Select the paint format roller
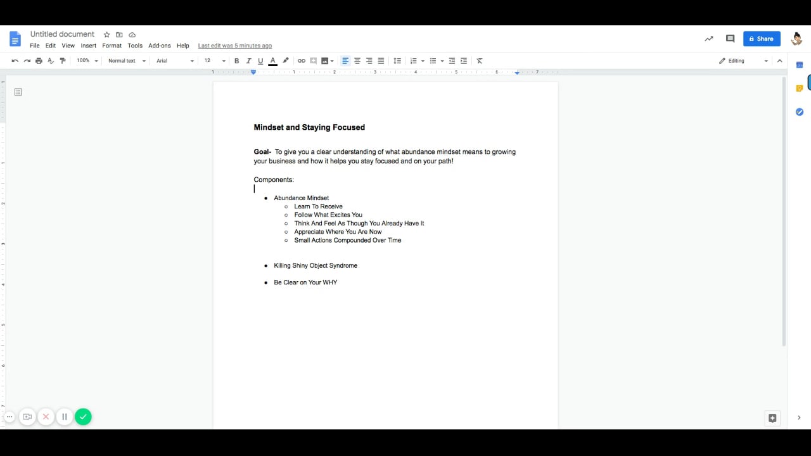The height and width of the screenshot is (456, 811). [62, 61]
